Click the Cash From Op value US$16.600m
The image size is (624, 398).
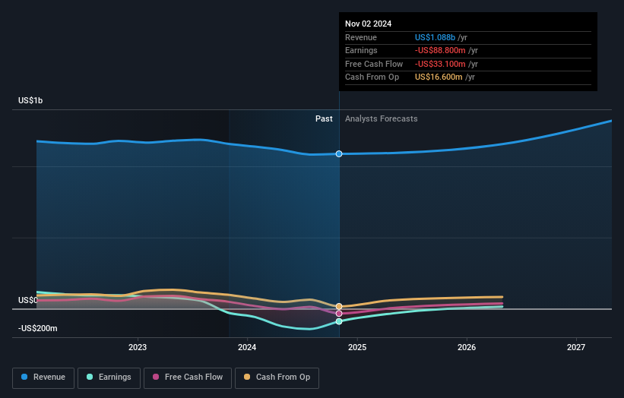[x=439, y=77]
